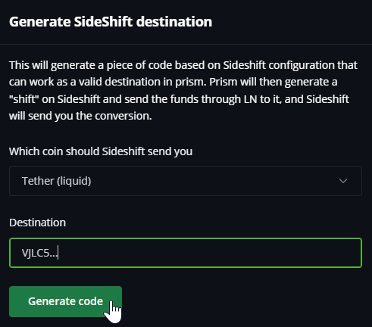Click the left edge of green Generate button

pos(12,301)
